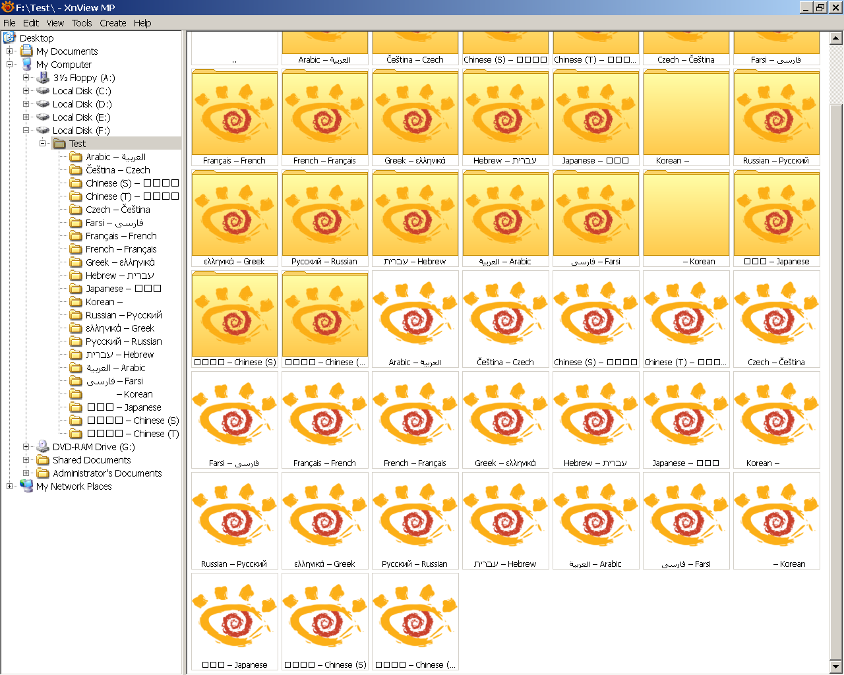844x675 pixels.
Task: Click the My Computer icon in the tree
Action: 26,64
